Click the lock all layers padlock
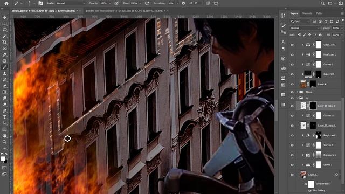Image resolution: width=345 pixels, height=194 pixels. coord(320,34)
